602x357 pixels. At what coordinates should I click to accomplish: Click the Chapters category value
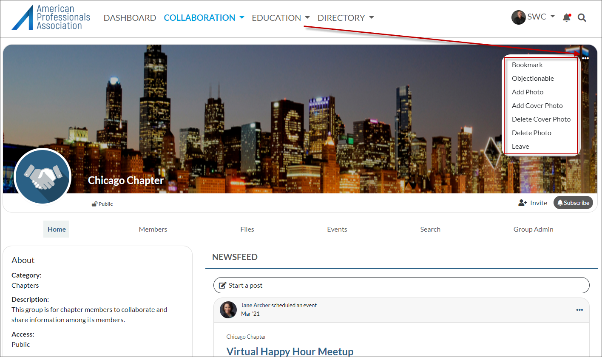[x=25, y=285]
